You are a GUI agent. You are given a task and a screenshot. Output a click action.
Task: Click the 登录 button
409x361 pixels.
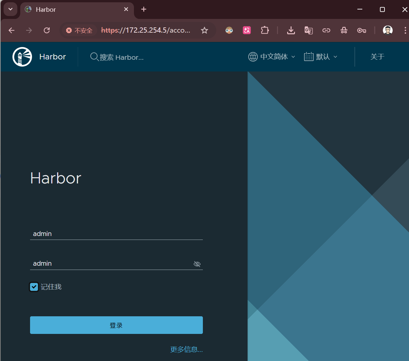116,325
